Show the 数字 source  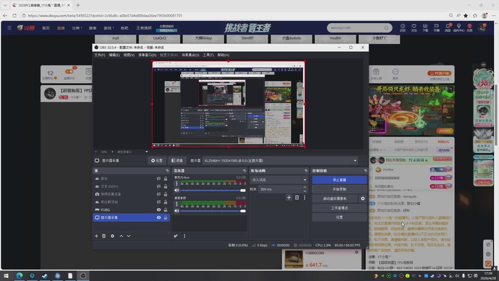point(158,179)
